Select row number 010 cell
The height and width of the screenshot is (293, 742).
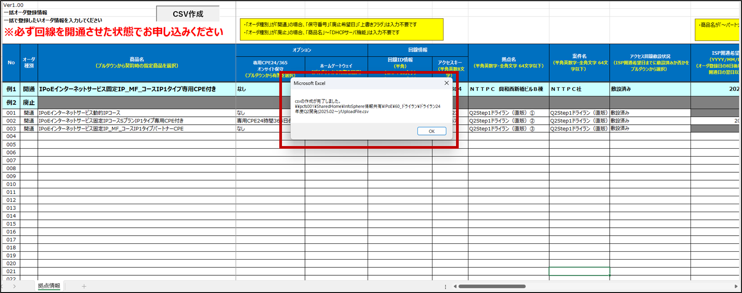[11, 184]
